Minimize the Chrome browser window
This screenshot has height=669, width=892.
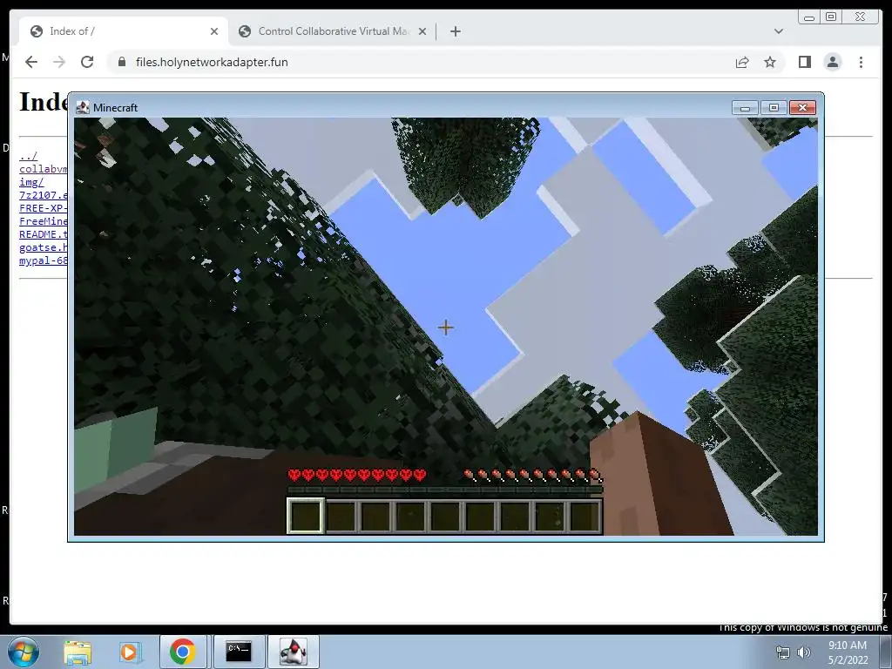[x=809, y=17]
